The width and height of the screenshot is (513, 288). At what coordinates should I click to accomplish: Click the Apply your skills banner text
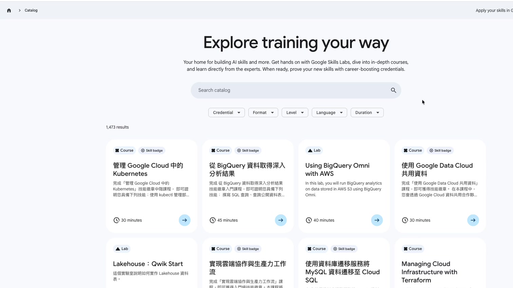coord(494,11)
